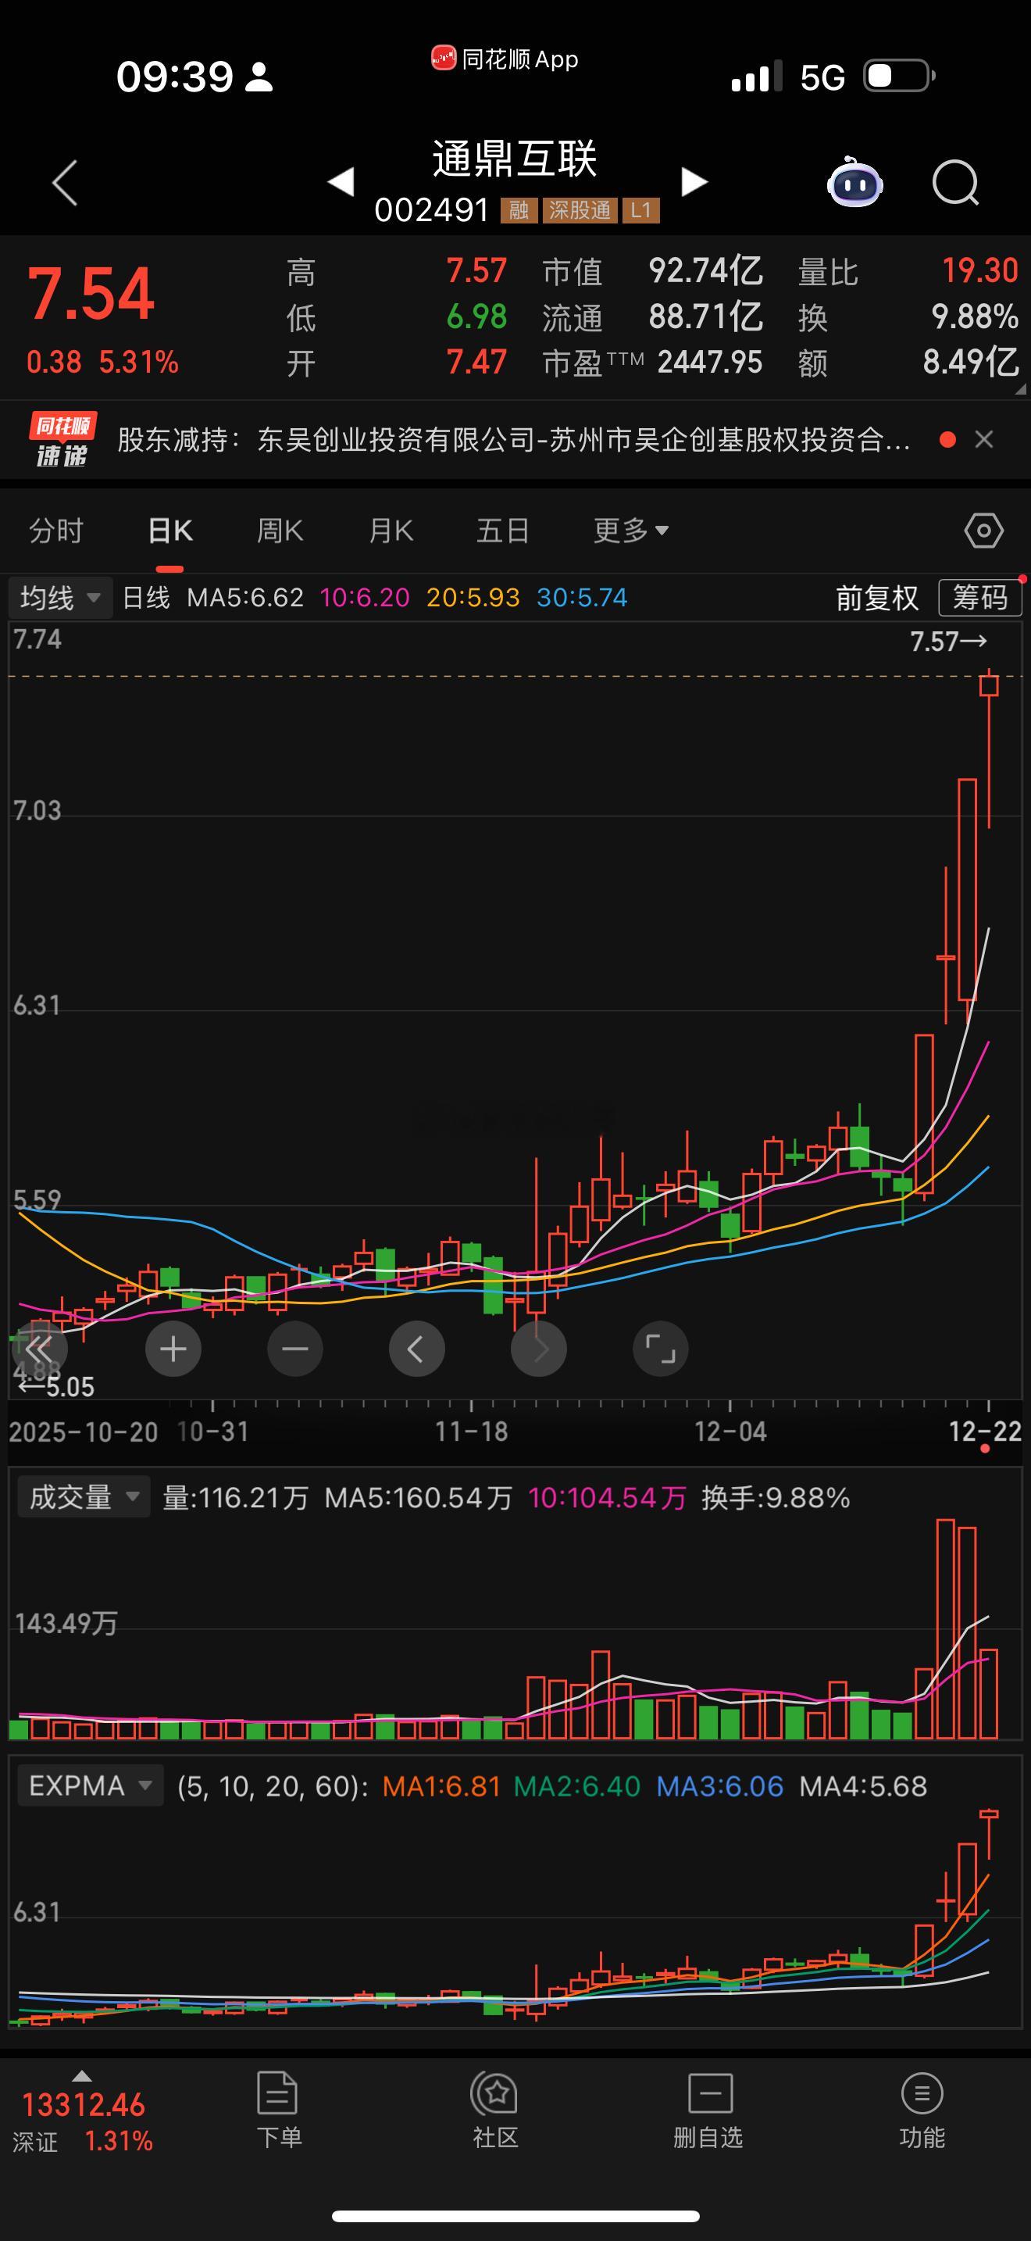Tap stock name 通鼎互联 title

[x=515, y=159]
